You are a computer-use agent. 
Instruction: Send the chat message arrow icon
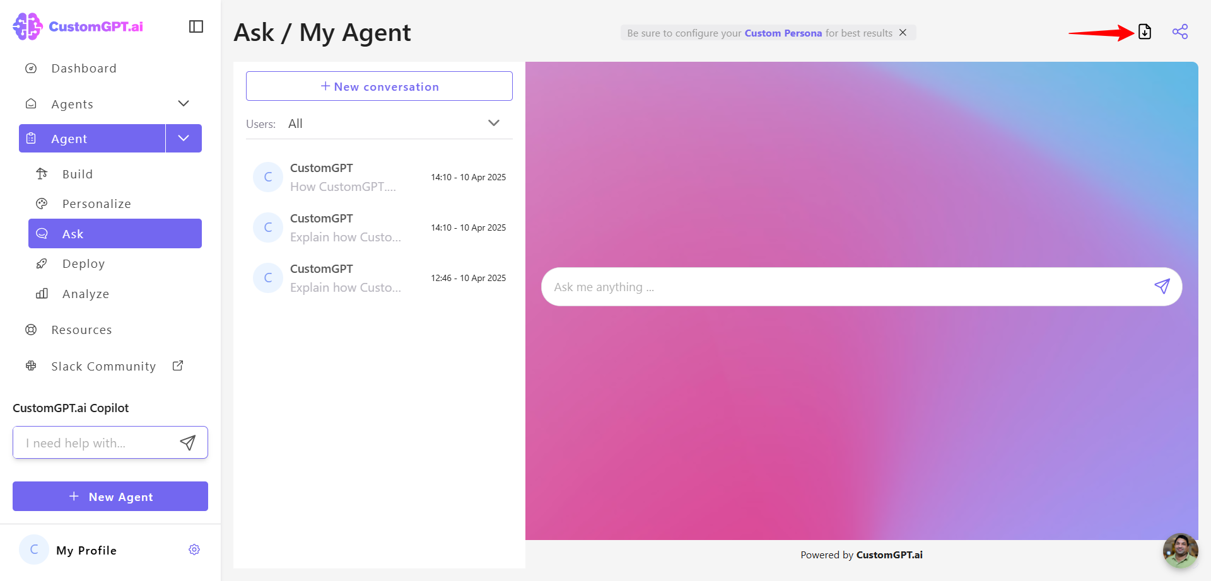click(1162, 287)
